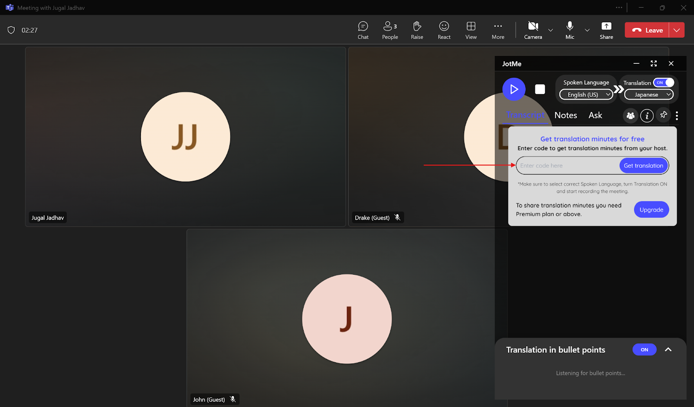
Task: Click the Get translation minutes for free heading
Action: pos(593,139)
